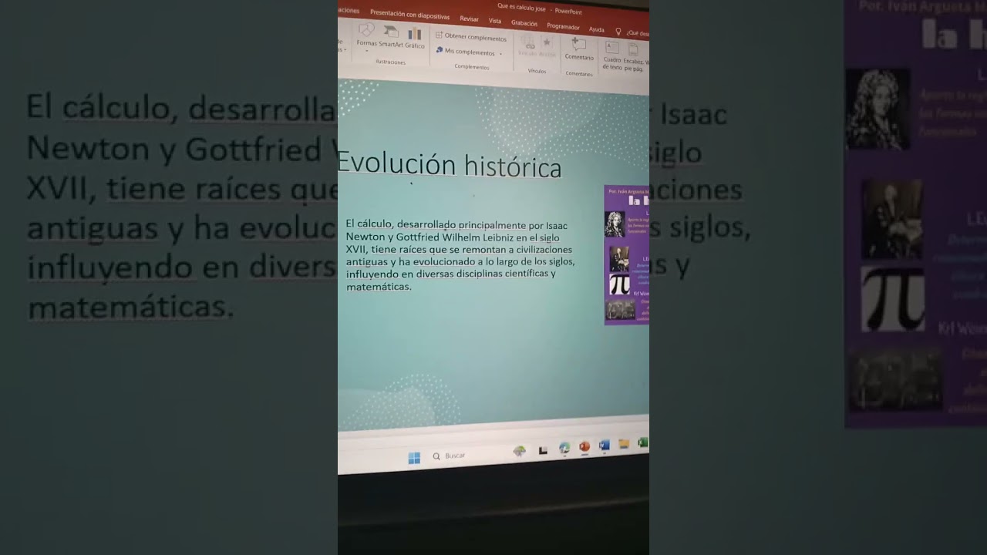Insert a Gráfico chart

coord(415,38)
